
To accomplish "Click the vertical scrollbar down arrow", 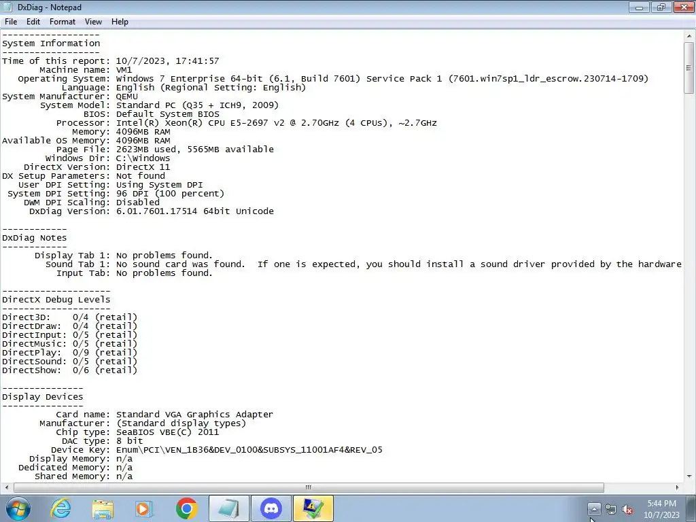I will [x=689, y=476].
